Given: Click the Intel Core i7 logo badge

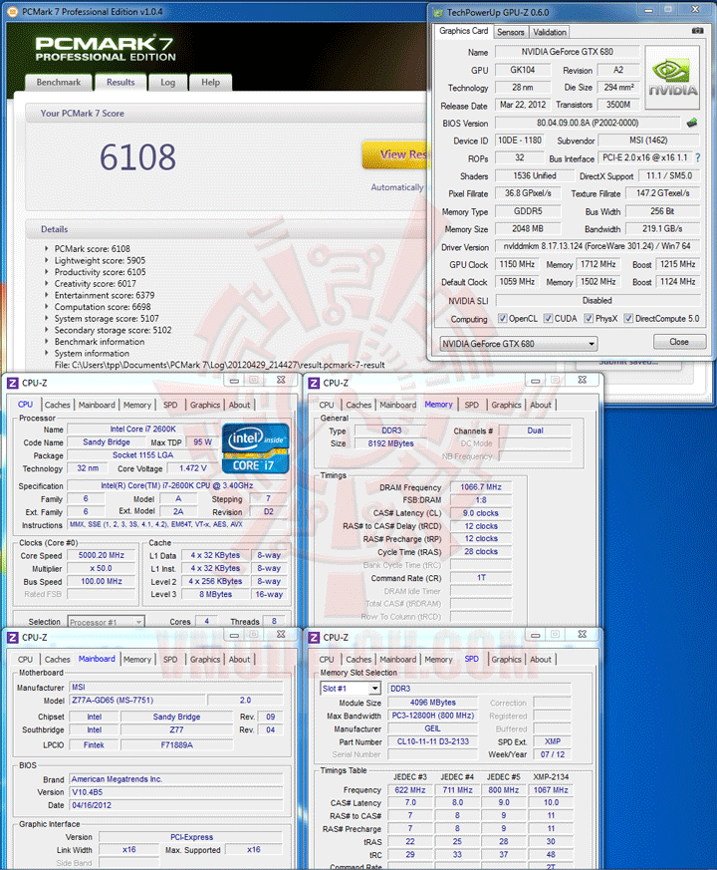Looking at the screenshot, I should click(x=256, y=448).
